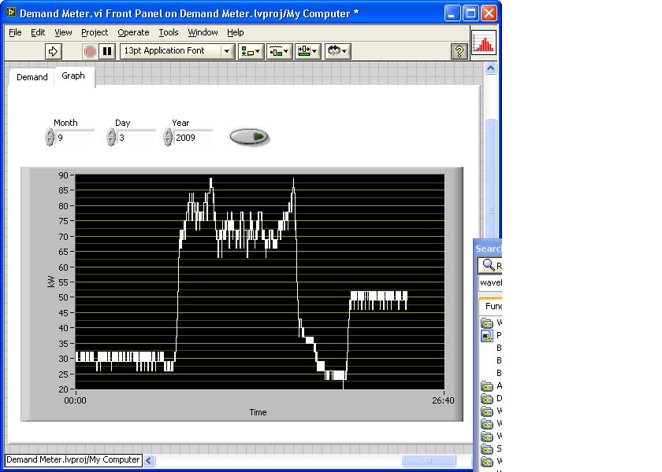Switch to the Graph tab
Screen dimensions: 662x472
(x=73, y=76)
